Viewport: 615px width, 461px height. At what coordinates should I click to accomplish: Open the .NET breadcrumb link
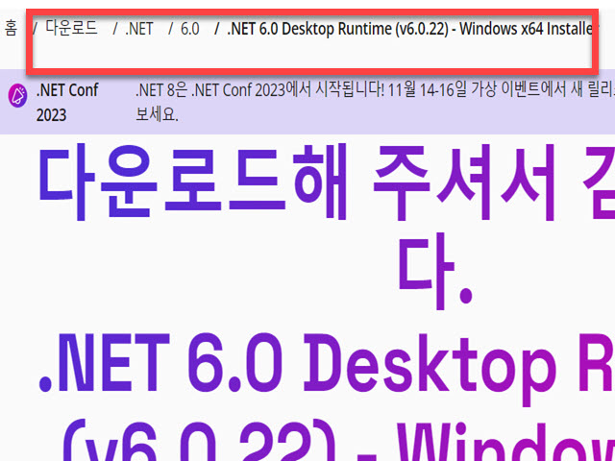[x=139, y=29]
